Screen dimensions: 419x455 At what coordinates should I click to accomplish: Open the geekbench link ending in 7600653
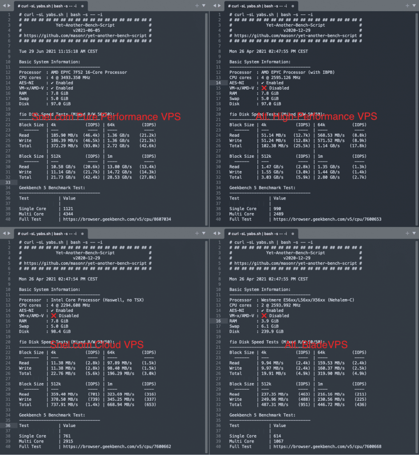[x=327, y=220]
